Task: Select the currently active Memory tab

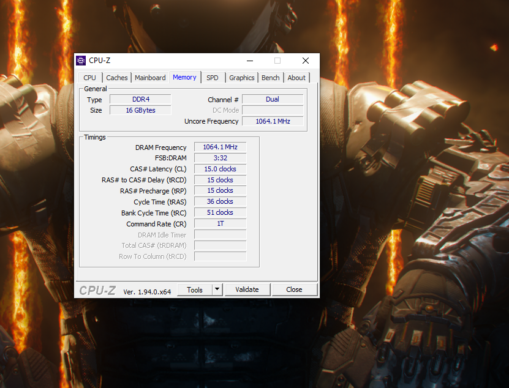Action: coord(184,77)
